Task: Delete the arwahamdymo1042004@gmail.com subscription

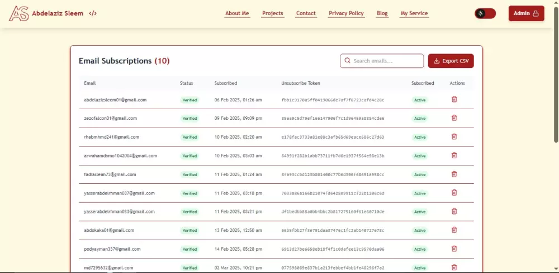Action: point(454,155)
